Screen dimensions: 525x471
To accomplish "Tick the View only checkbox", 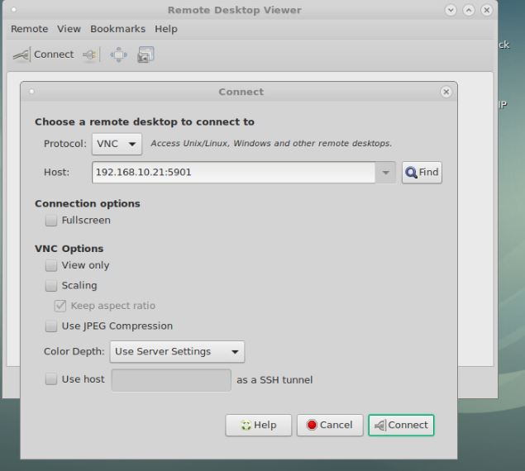I will (51, 265).
